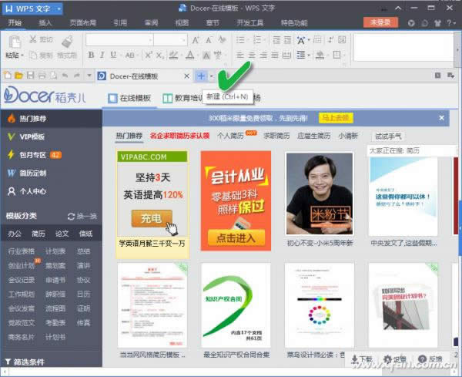
Task: Select the Format Painter brush icon
Action: coord(68,42)
